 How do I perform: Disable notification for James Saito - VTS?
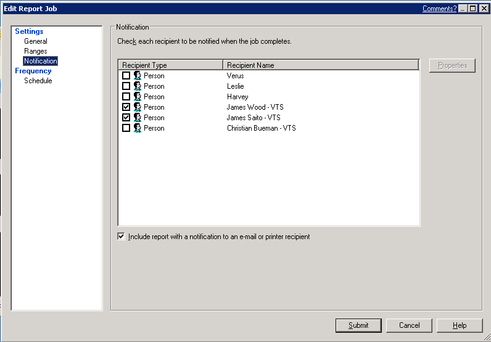point(126,118)
